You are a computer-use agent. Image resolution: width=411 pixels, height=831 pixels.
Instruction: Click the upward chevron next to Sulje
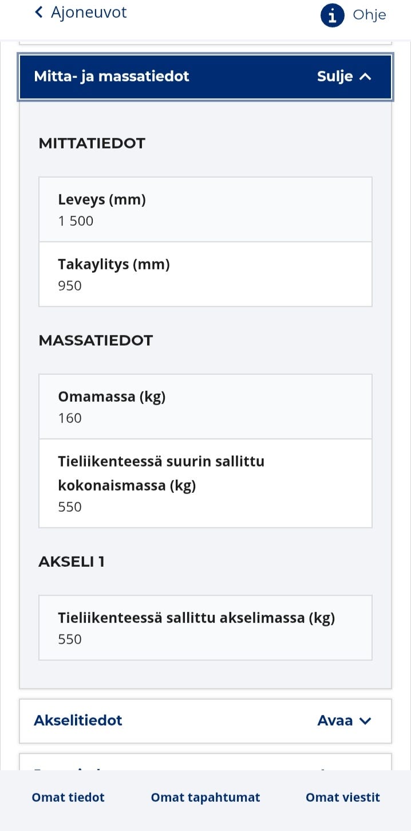click(366, 75)
